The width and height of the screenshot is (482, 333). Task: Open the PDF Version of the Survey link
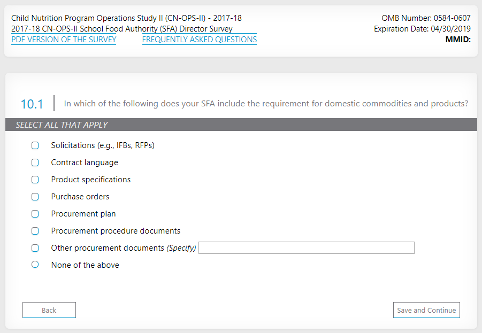(x=64, y=40)
